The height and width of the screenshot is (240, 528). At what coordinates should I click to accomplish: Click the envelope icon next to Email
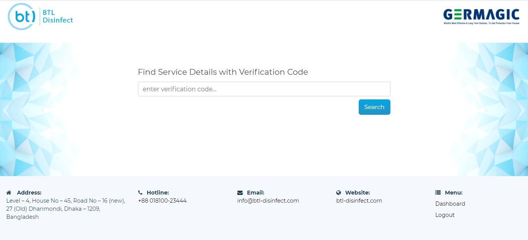(240, 193)
